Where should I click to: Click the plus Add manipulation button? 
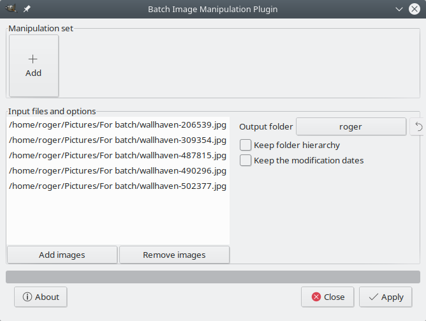pos(34,66)
